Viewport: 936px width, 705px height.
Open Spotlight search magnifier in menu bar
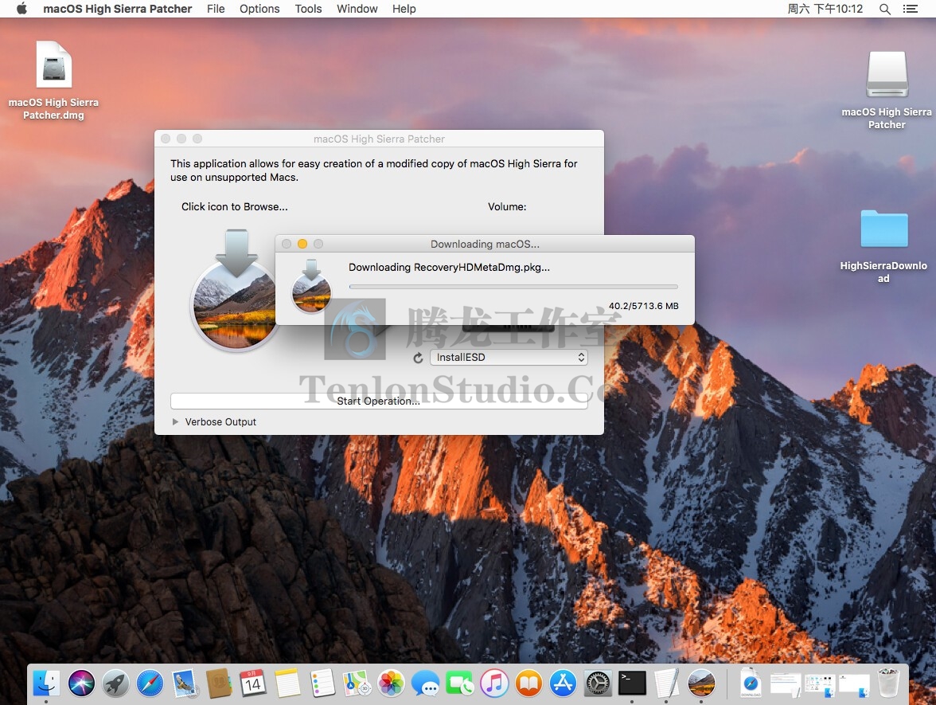(885, 9)
